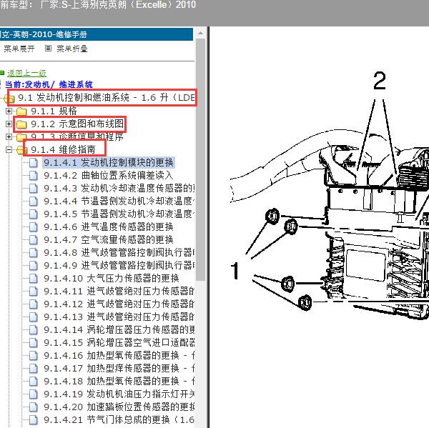Open 9.1.4.6 进气温度传感器的更换
The image size is (429, 428).
coord(109,227)
